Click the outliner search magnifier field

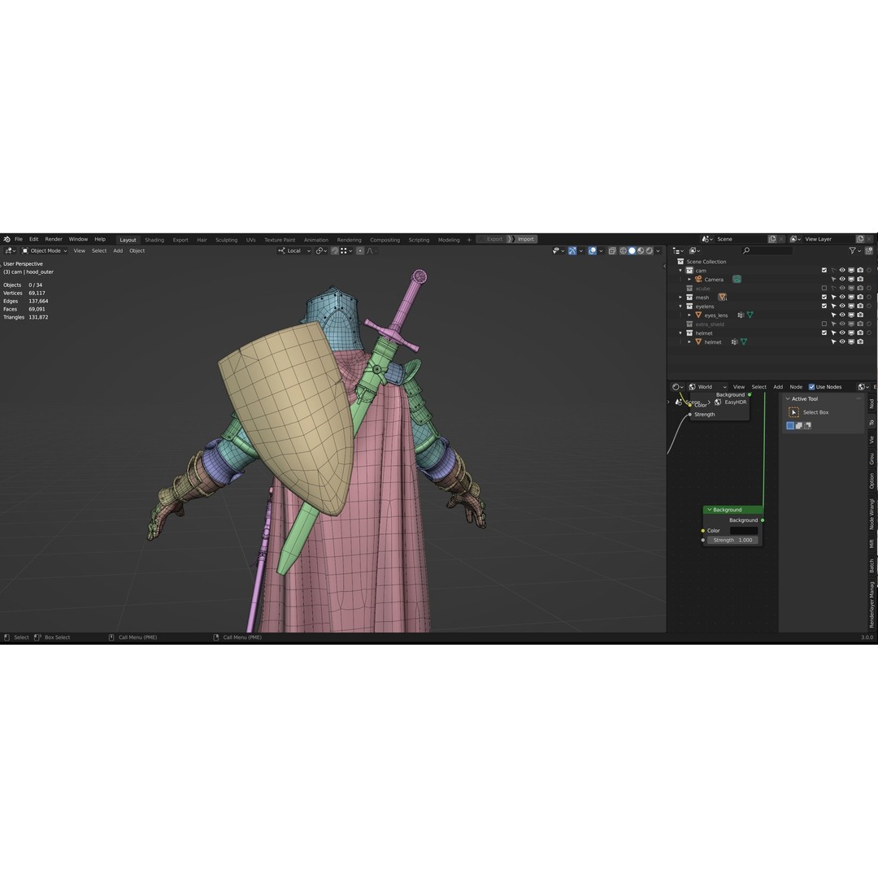pos(767,251)
